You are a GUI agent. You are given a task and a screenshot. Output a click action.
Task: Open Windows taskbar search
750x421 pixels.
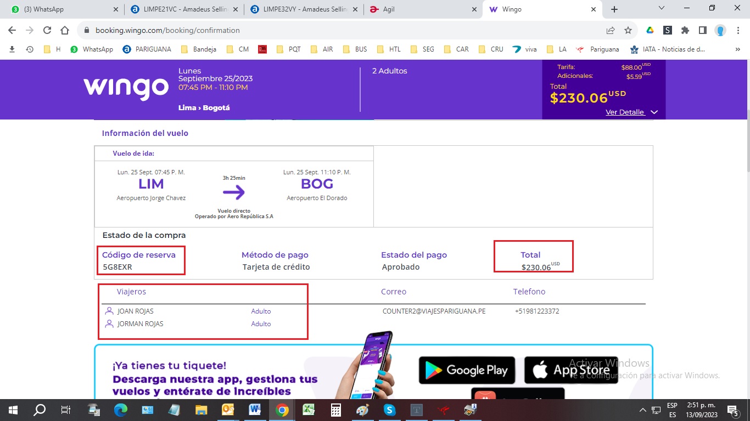coord(40,409)
